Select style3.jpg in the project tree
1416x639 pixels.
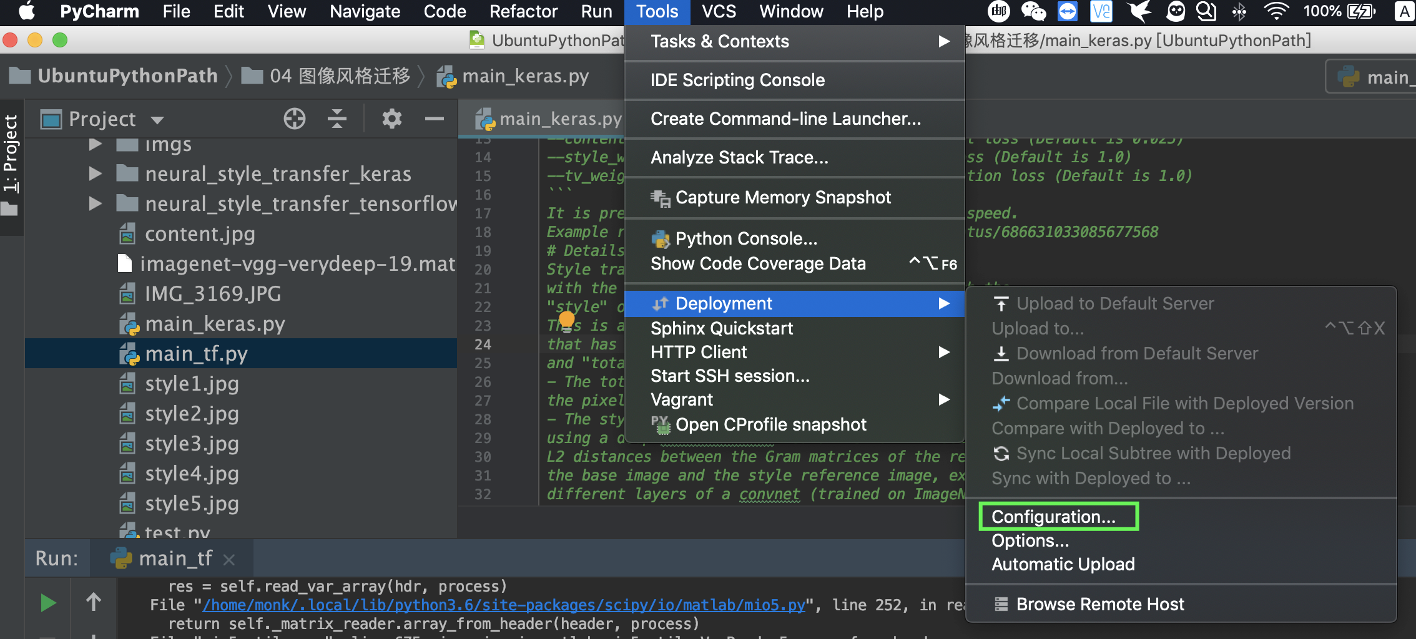[x=192, y=444]
